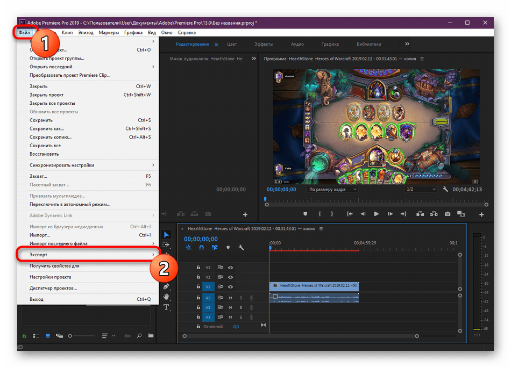Switch to the Эффекты workspace tab
The height and width of the screenshot is (368, 511).
tap(264, 44)
